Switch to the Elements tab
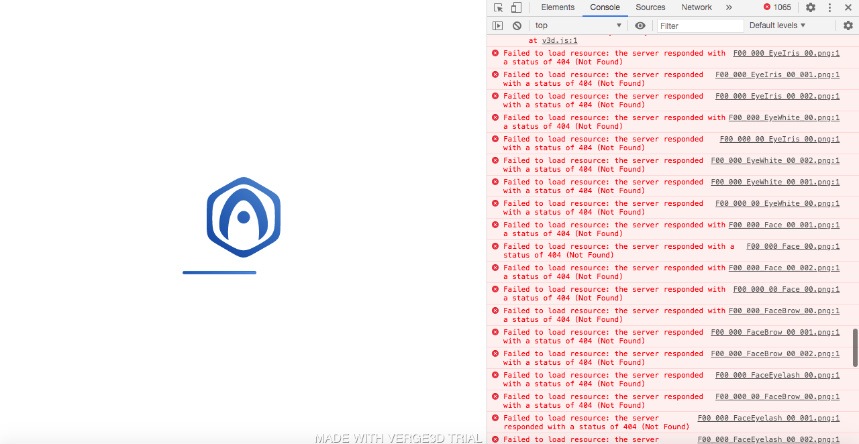The image size is (859, 444). point(558,7)
